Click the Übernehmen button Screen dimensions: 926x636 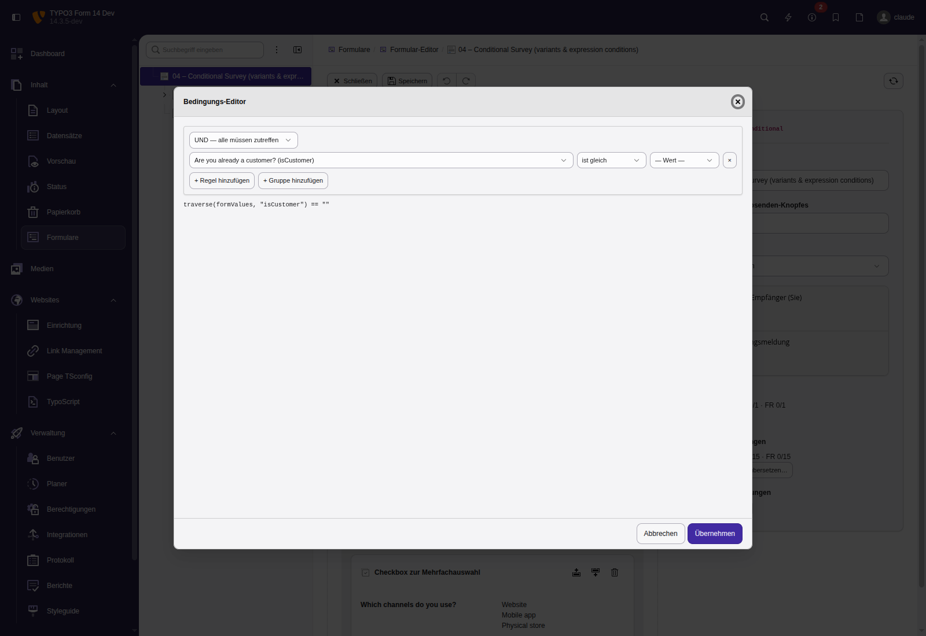[715, 534]
